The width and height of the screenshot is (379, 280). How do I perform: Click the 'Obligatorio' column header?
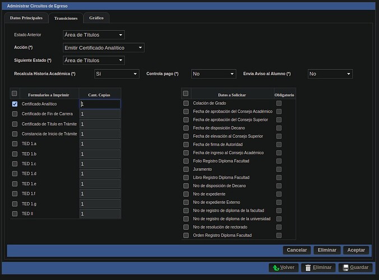click(284, 95)
